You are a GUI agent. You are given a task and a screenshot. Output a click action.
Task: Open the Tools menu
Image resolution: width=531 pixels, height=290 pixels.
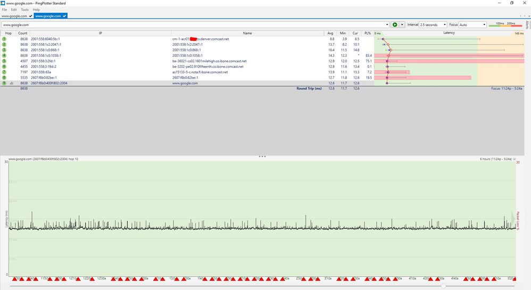tap(24, 10)
